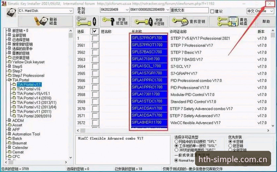
Task: Select 网络中的浮动授权 SIFL radio button
Action: click(x=176, y=142)
